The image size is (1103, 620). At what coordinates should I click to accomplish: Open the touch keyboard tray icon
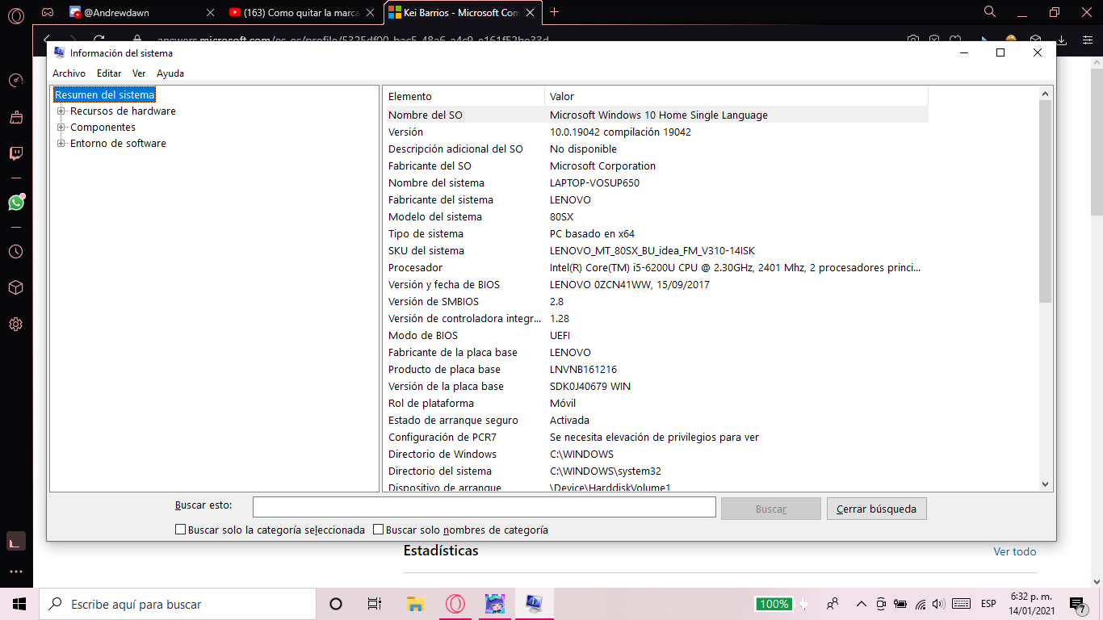click(x=961, y=604)
